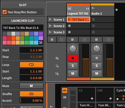Open the drum machine folder icon
Image resolution: width=125 pixels, height=108 pixels.
pos(65,97)
